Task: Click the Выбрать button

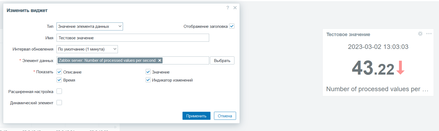Action: pyautogui.click(x=222, y=60)
